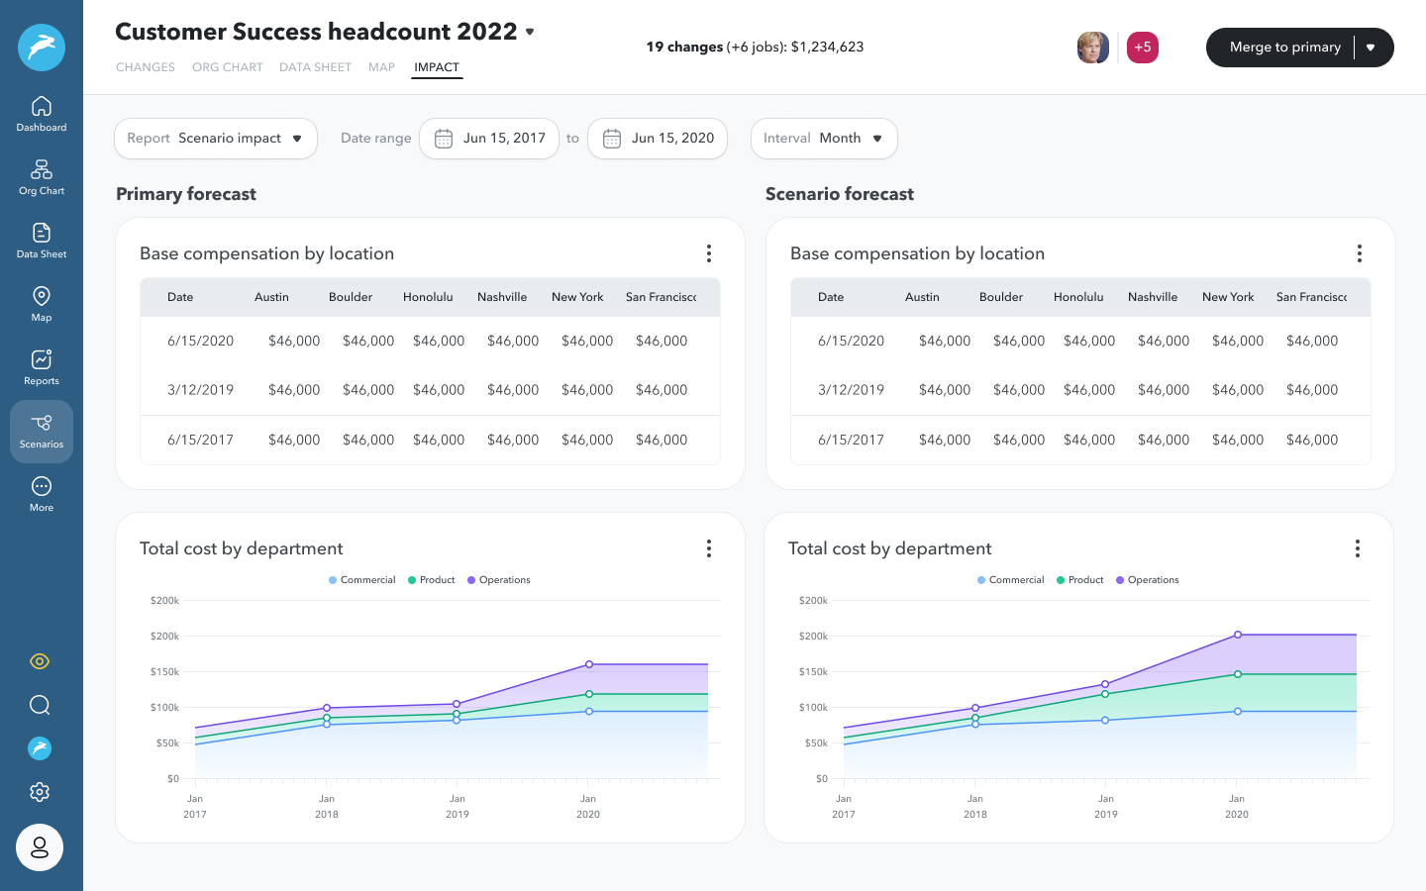The height and width of the screenshot is (891, 1426).
Task: Expand the Interval Month dropdown
Action: (824, 139)
